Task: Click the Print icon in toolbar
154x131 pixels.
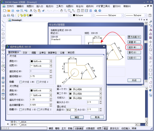Action: point(18,11)
